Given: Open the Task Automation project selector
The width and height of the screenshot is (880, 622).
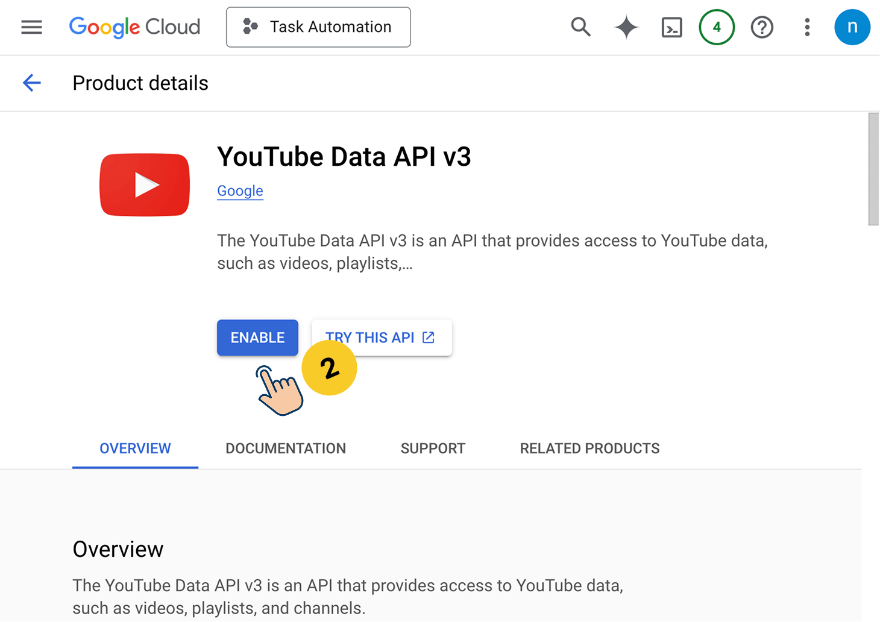Looking at the screenshot, I should [x=318, y=27].
